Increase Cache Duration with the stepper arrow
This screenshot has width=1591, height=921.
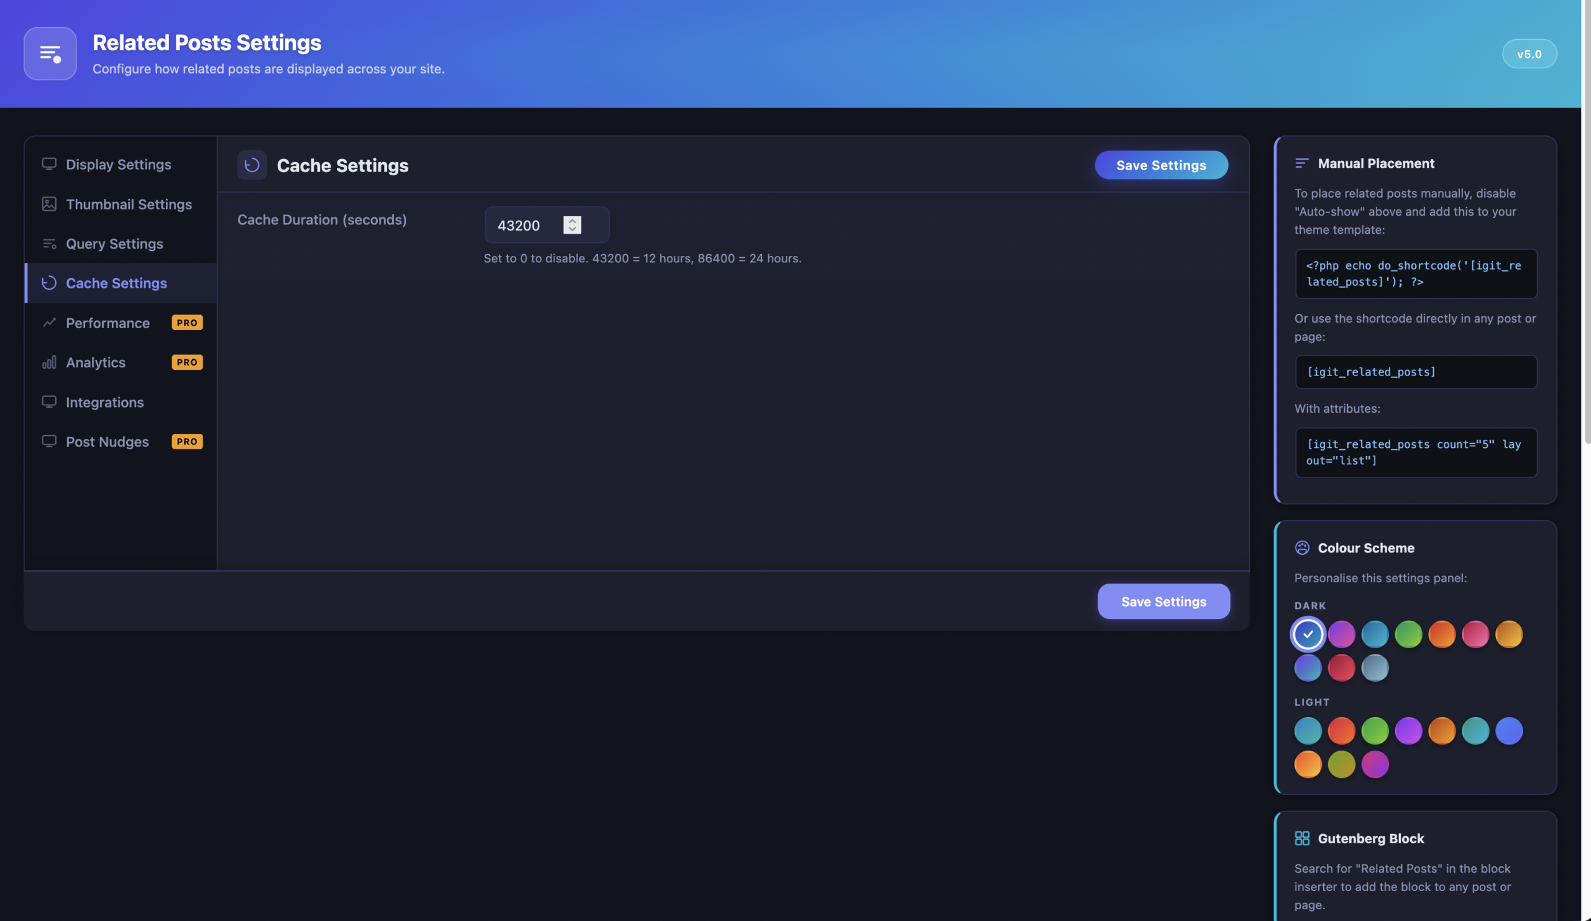click(572, 221)
